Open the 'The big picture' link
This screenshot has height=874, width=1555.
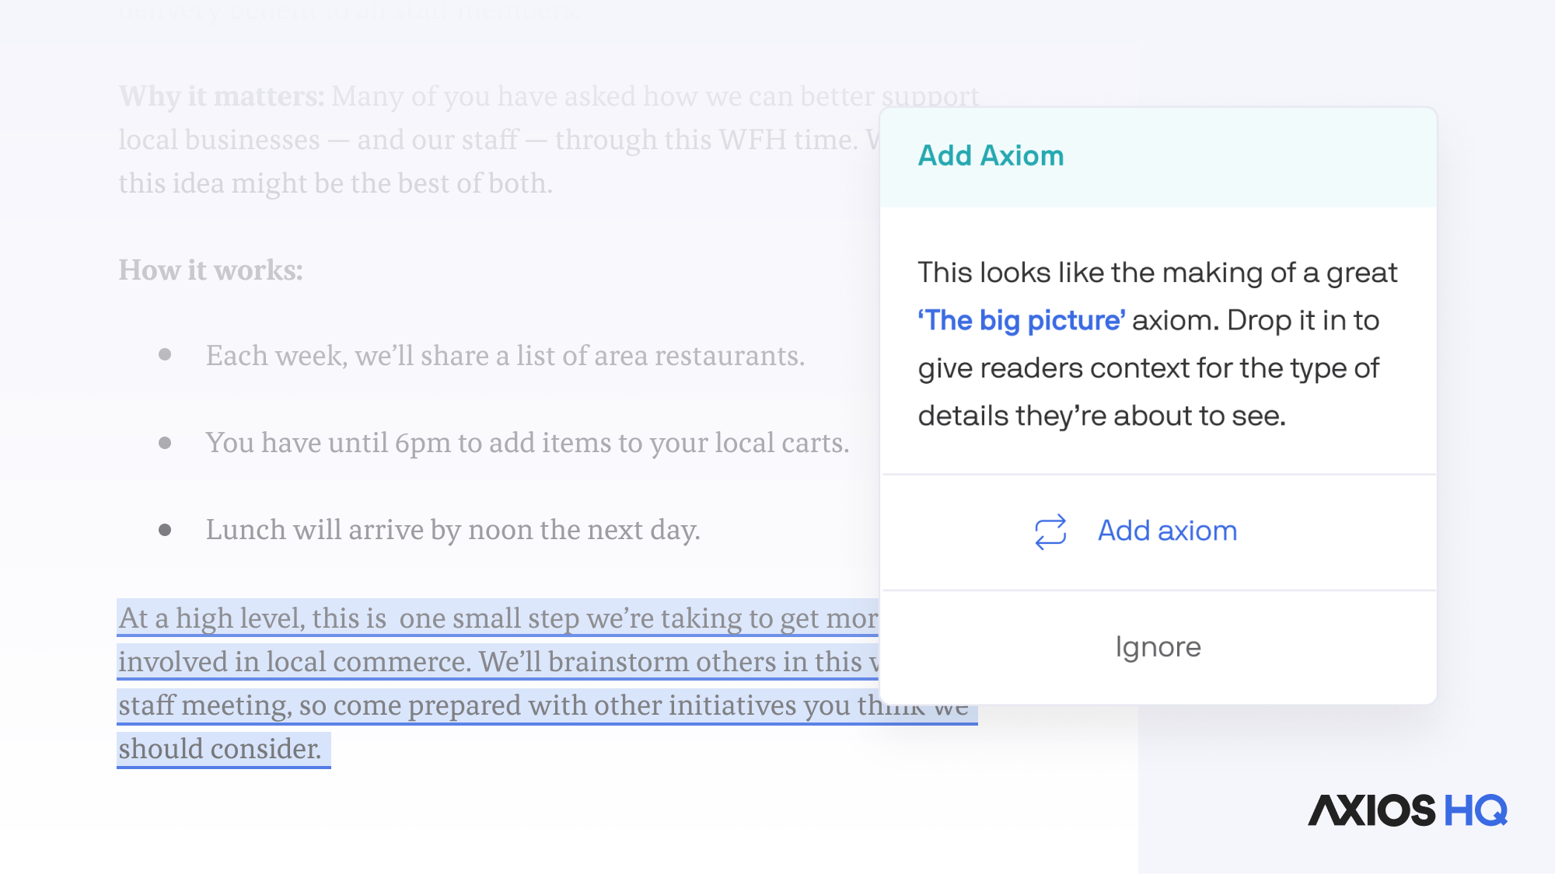[x=1021, y=320]
